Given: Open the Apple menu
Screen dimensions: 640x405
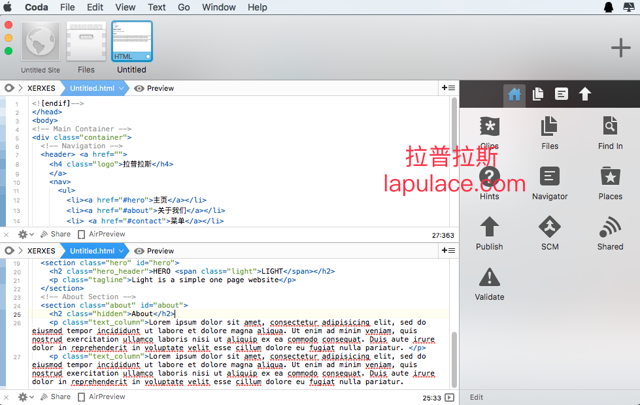Looking at the screenshot, I should tap(8, 7).
